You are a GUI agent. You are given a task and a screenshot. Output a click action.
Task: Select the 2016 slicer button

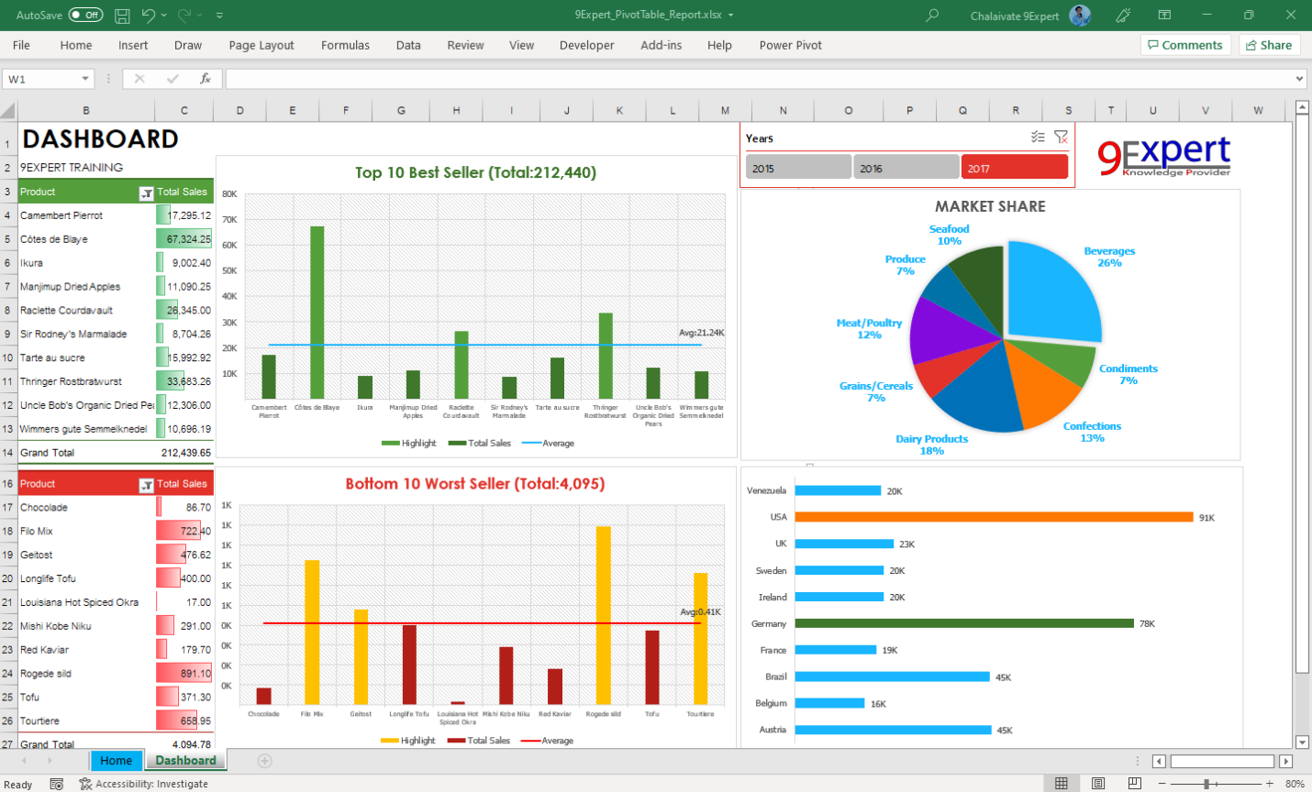(906, 166)
